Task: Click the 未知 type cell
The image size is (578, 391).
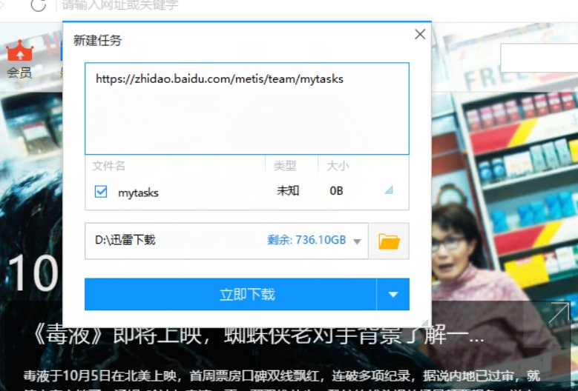Action: (288, 191)
